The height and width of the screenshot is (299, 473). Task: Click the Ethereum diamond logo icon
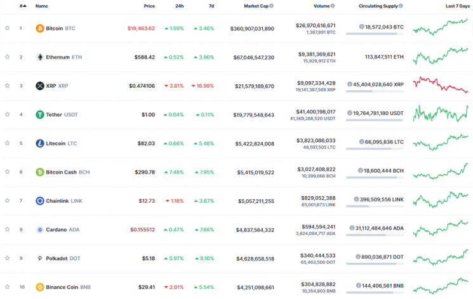40,57
